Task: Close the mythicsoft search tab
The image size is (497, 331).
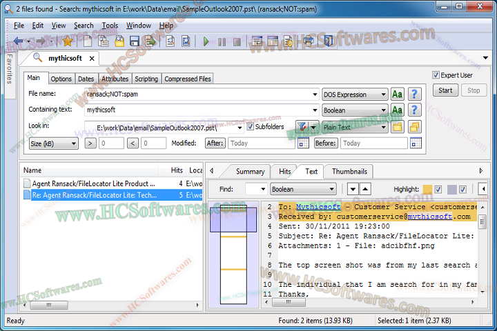Action: point(92,59)
